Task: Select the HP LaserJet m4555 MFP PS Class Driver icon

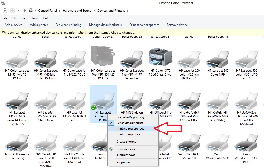Action: (x=46, y=101)
